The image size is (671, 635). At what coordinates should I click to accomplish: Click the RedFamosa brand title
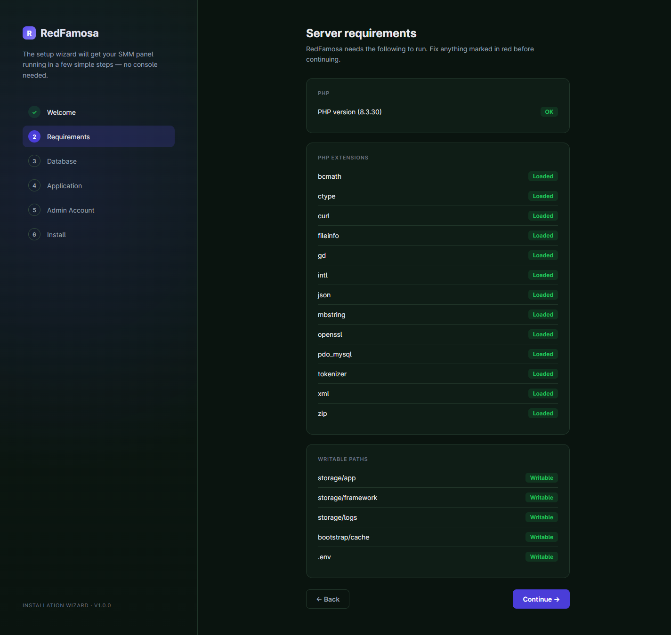[70, 33]
